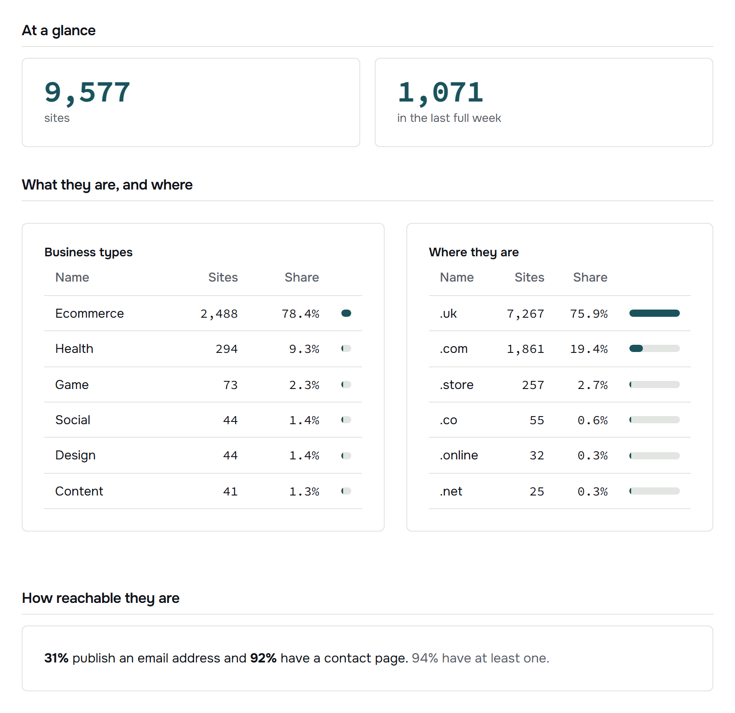This screenshot has height=713, width=735.
Task: Select the .online domain row name
Action: pyautogui.click(x=459, y=455)
